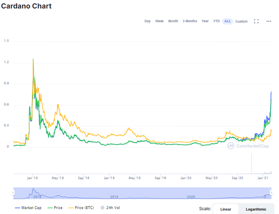Open the Custom date range picker
Image resolution: width=279 pixels, height=214 pixels.
click(x=242, y=21)
